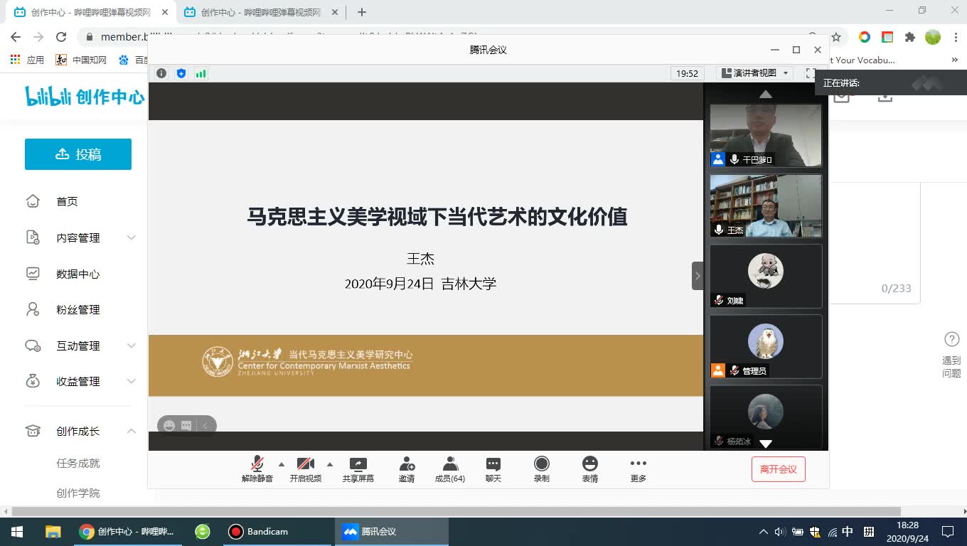Expand the 收益管理 chevron
The width and height of the screenshot is (967, 546).
132,381
